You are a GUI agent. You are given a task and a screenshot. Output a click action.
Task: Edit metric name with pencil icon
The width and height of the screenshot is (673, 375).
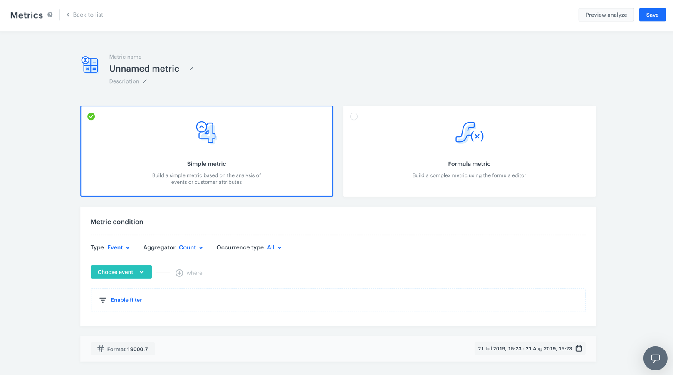click(x=192, y=69)
